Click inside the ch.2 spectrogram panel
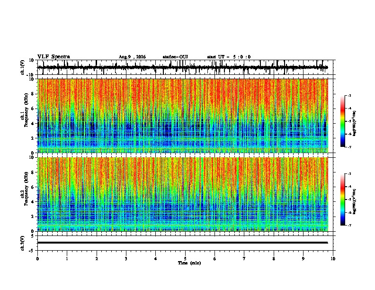Viewport: 375px width, 290px height. click(182, 194)
